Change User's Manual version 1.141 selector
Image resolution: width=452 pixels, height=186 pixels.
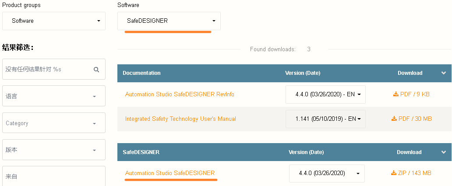325,119
